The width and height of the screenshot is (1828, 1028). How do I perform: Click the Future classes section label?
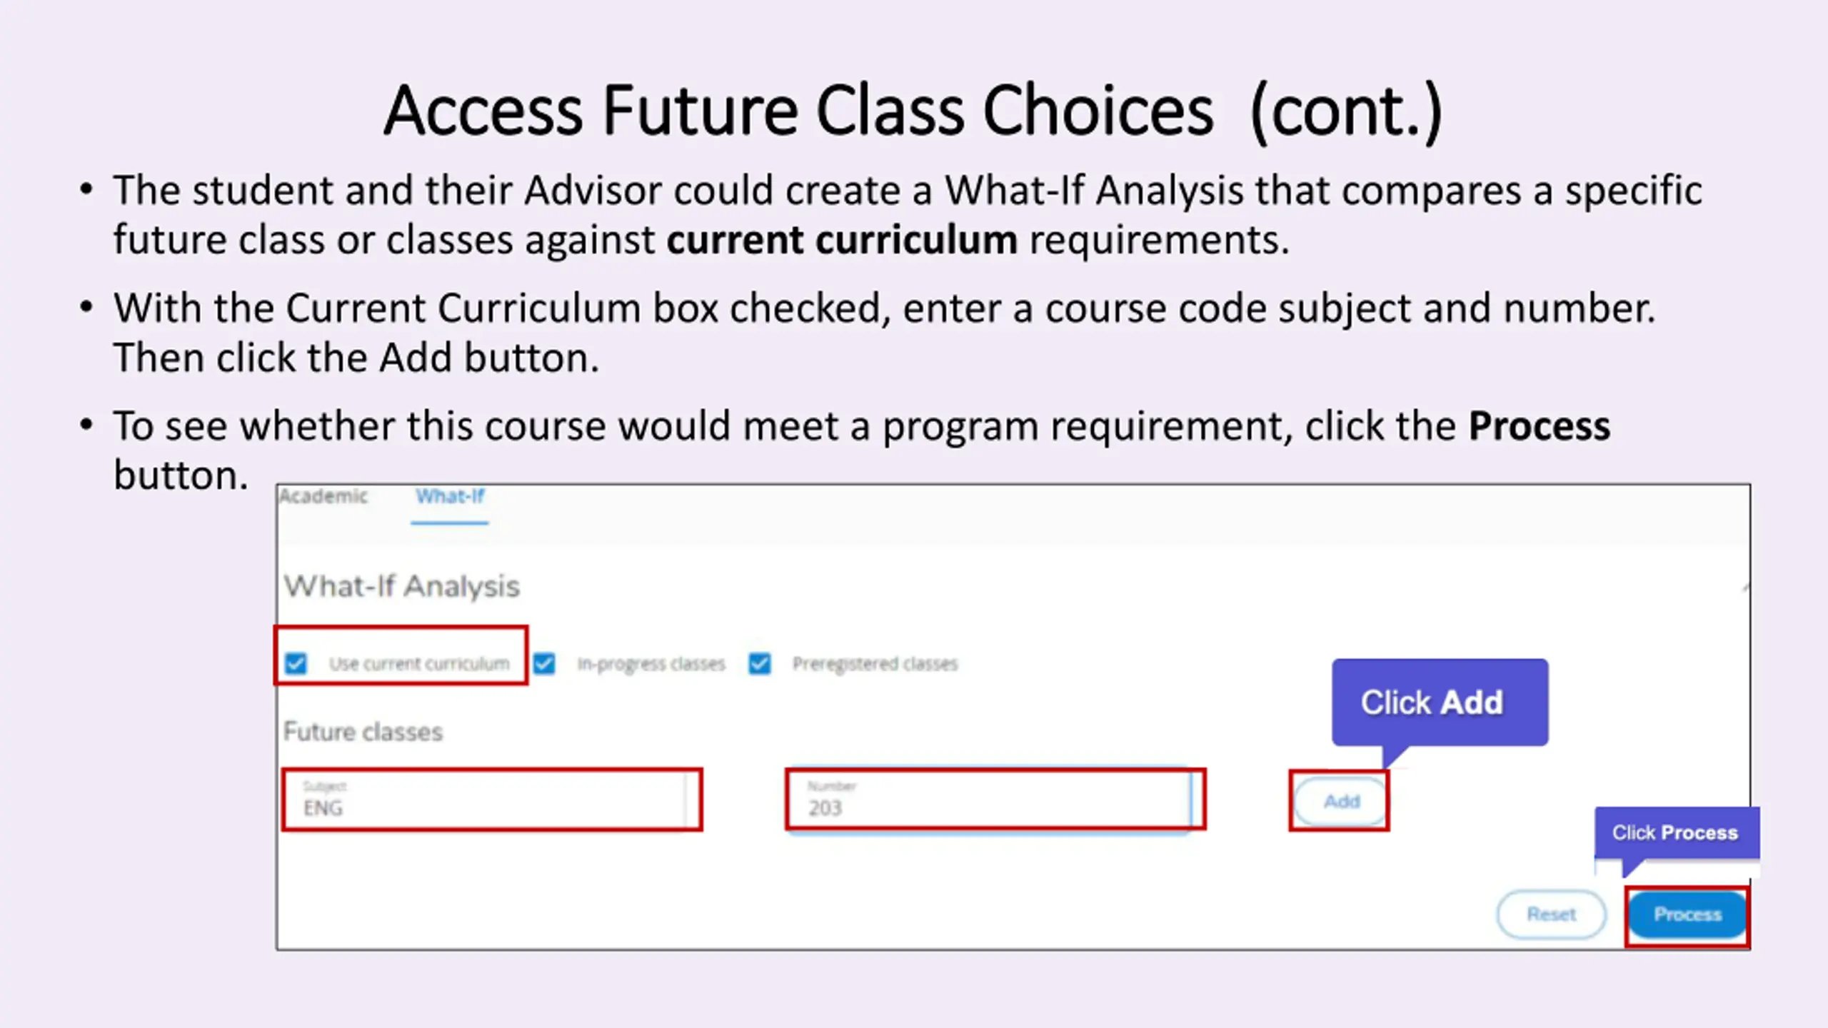[363, 732]
